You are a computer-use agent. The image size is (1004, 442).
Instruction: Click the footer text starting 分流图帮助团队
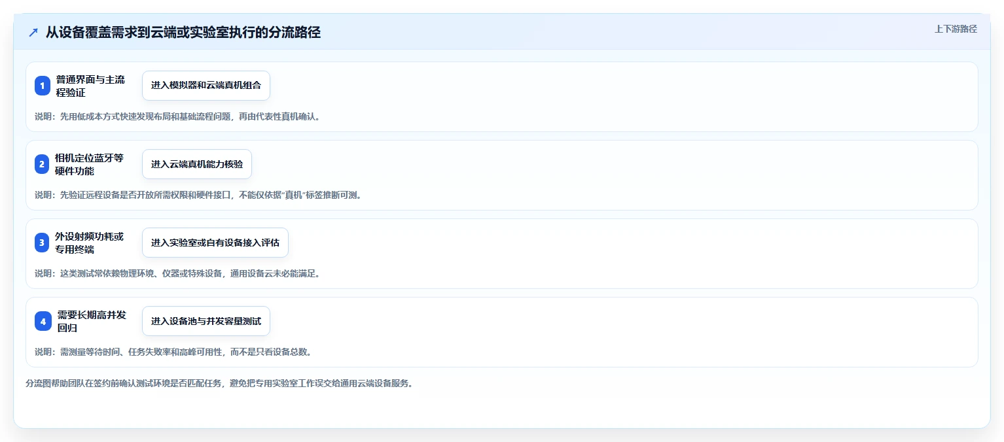(219, 383)
